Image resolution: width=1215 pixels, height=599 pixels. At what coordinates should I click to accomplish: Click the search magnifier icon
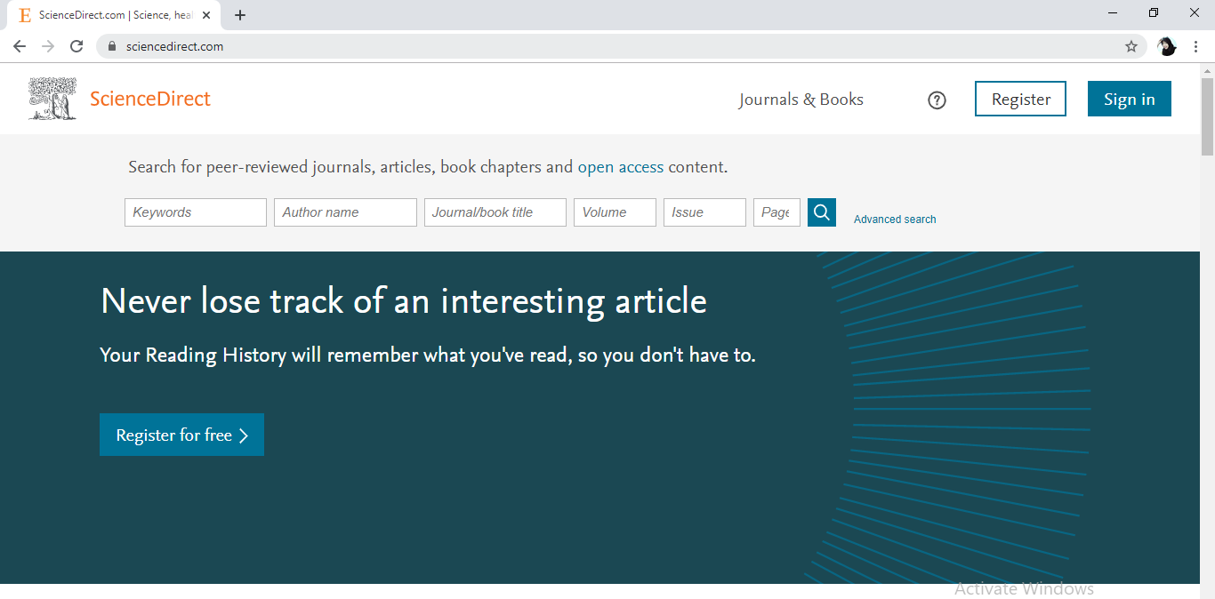point(821,212)
